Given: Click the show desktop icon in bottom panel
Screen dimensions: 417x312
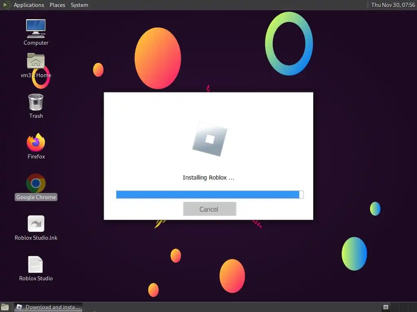Looking at the screenshot, I should click(x=5, y=307).
